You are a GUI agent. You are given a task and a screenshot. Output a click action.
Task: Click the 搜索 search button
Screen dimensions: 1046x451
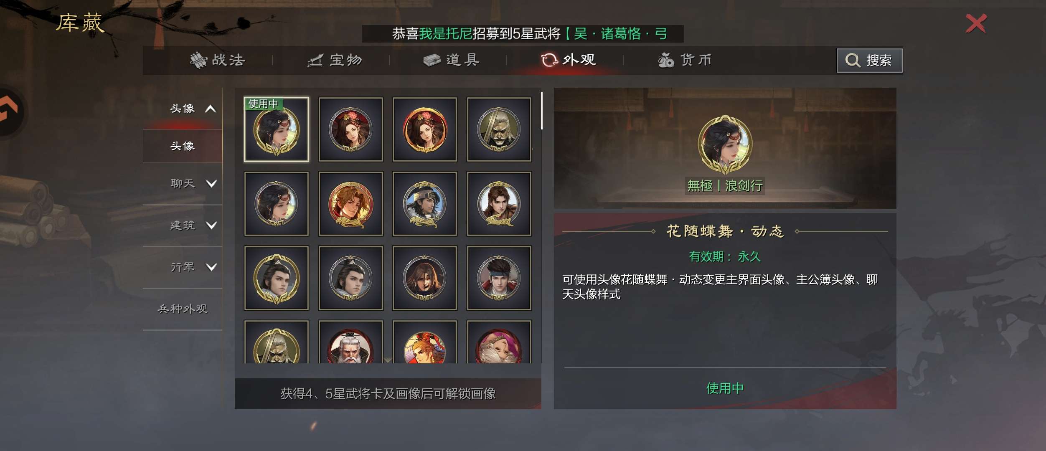click(x=870, y=61)
